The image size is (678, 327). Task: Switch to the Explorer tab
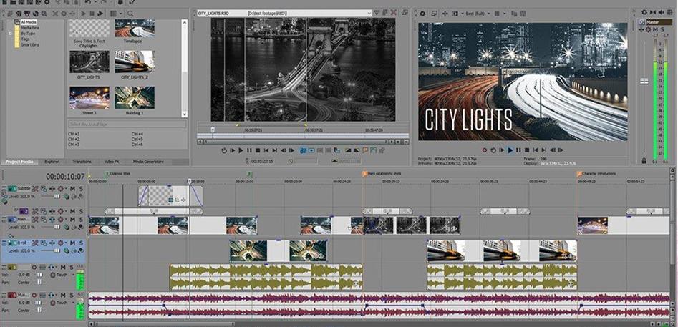(52, 162)
